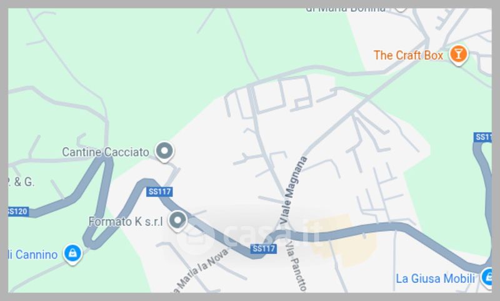Click the Maria la Nova street label
500x301 pixels.
point(200,271)
